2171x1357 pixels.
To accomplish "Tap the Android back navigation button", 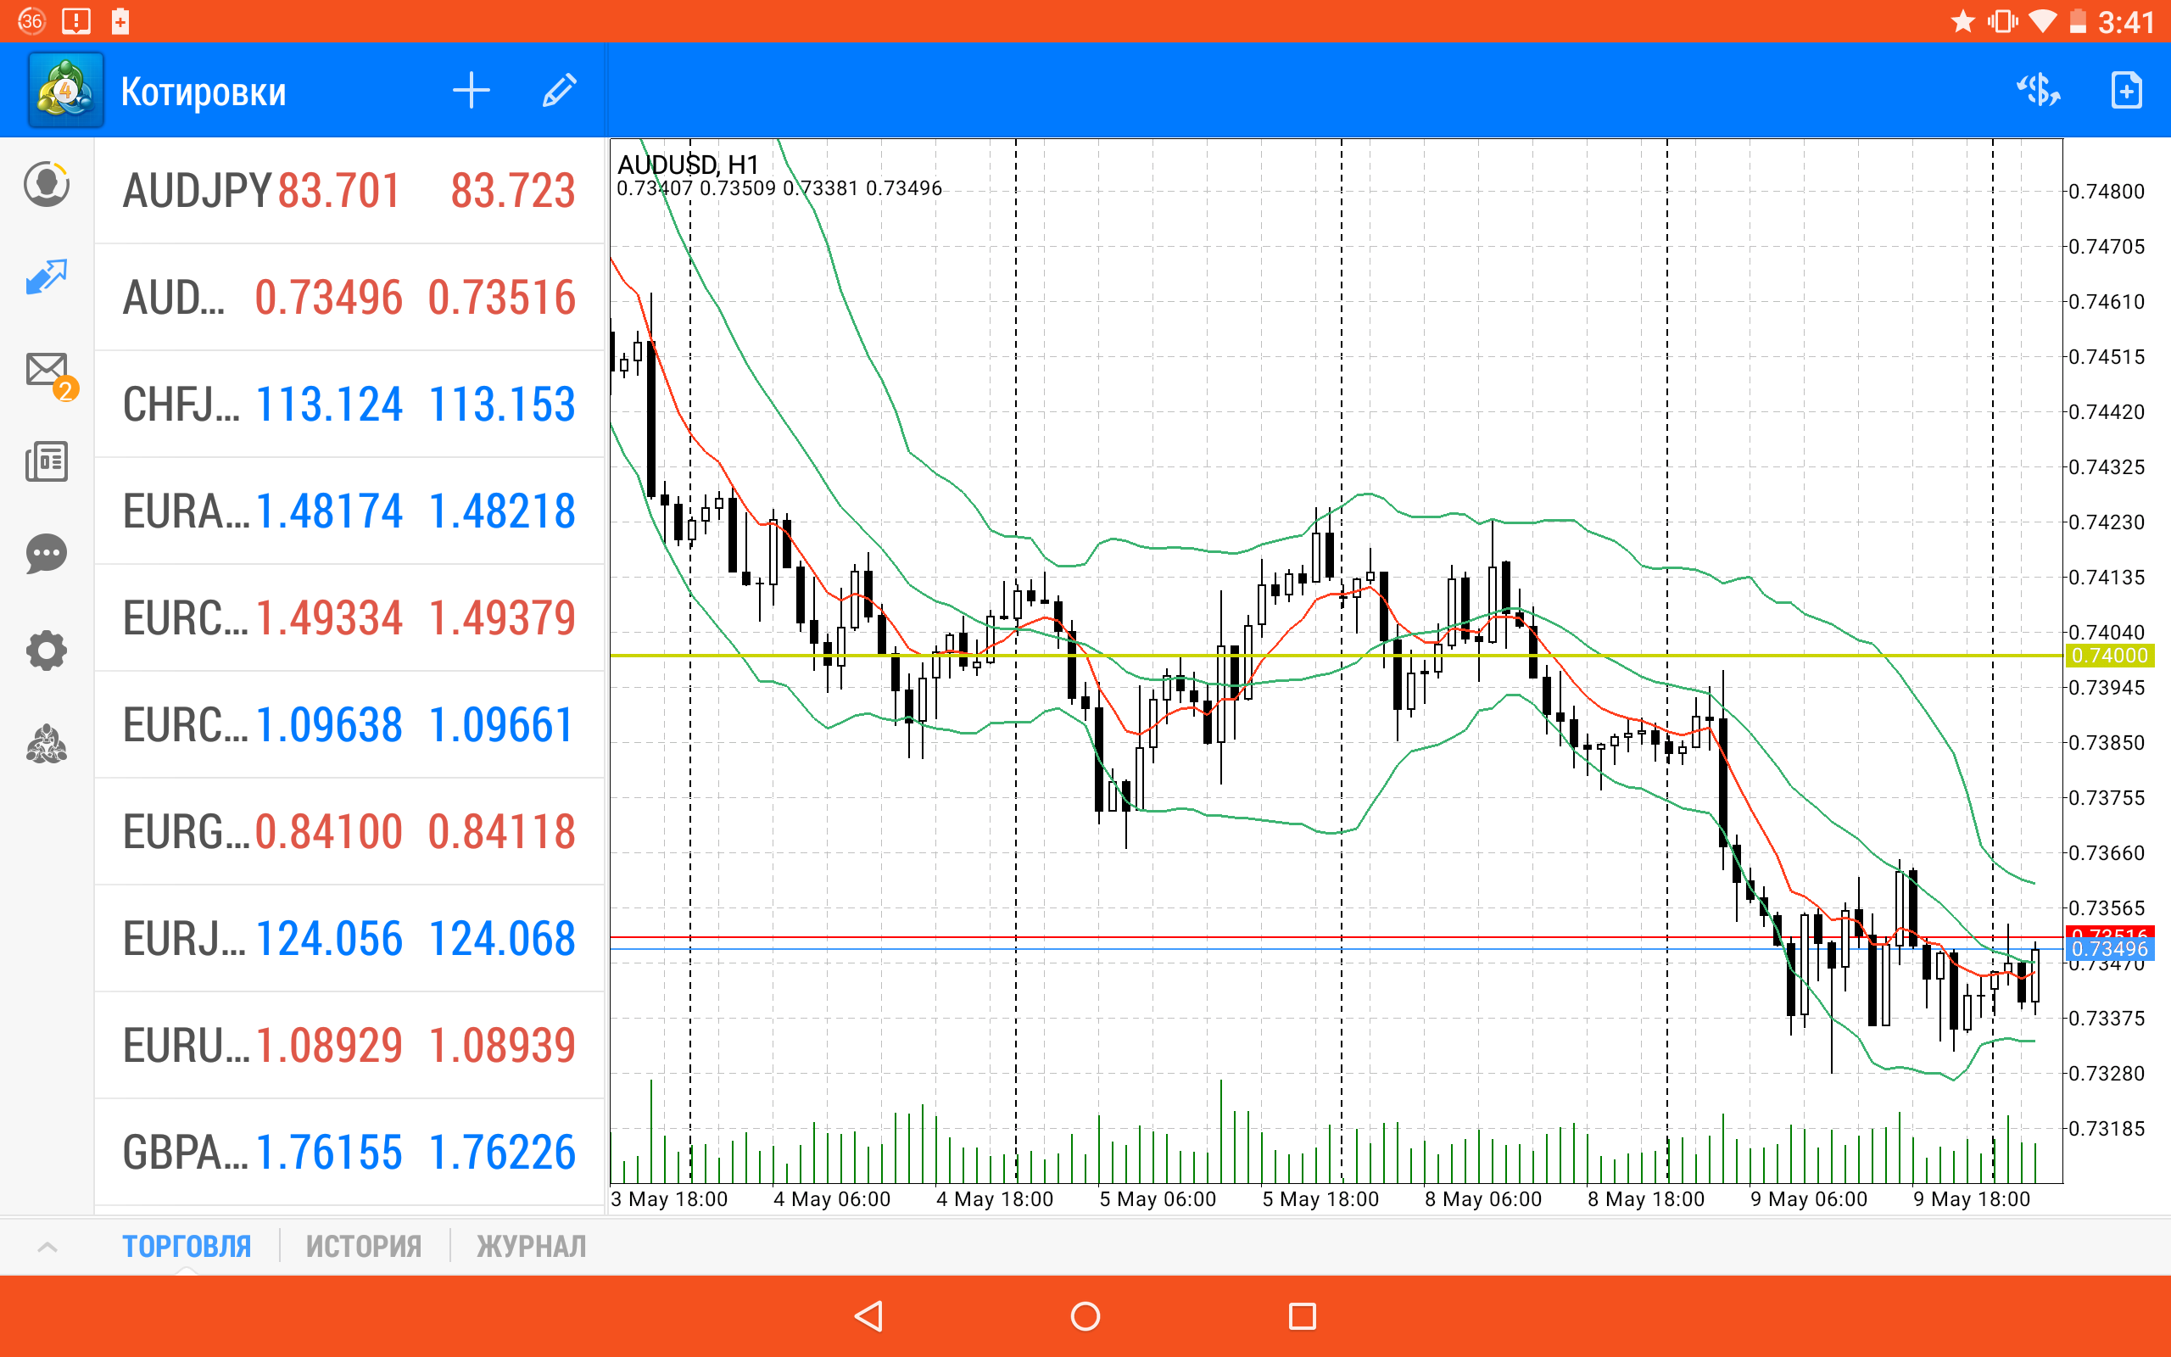I will click(x=868, y=1316).
